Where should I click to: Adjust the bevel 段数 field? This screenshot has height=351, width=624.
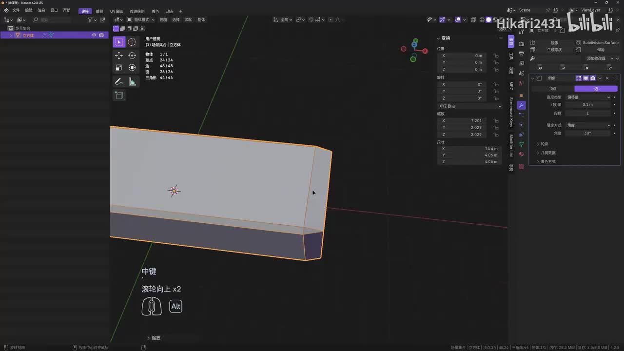click(588, 113)
